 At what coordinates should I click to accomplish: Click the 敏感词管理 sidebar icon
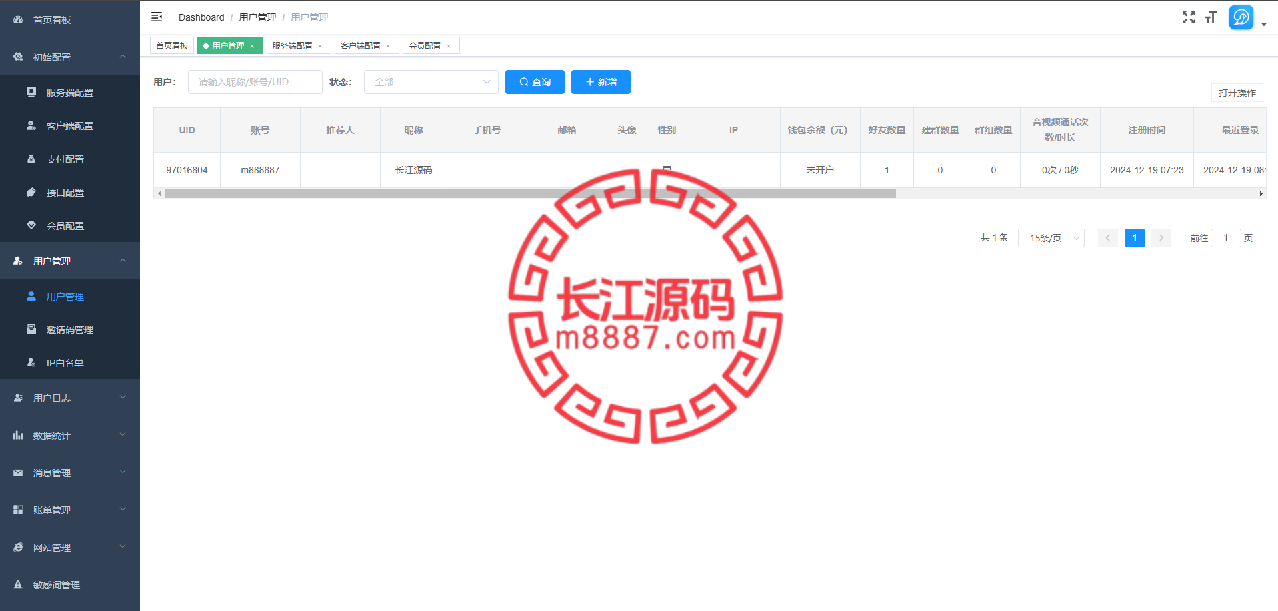click(x=18, y=584)
